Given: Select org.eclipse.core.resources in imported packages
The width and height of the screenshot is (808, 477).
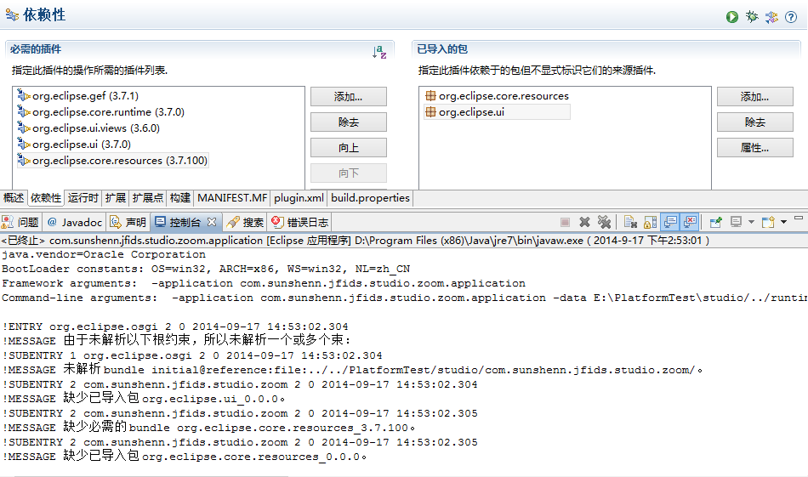Looking at the screenshot, I should (504, 96).
